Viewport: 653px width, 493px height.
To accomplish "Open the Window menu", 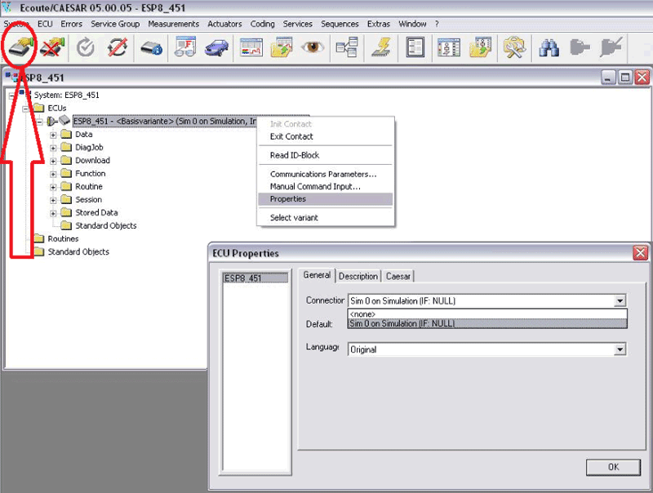I will click(412, 24).
